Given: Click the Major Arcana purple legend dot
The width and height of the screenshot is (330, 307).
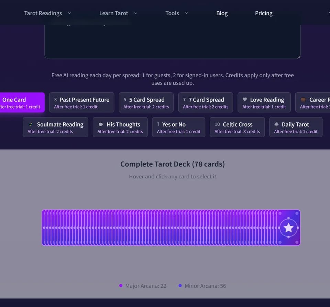Looking at the screenshot, I should (x=121, y=286).
